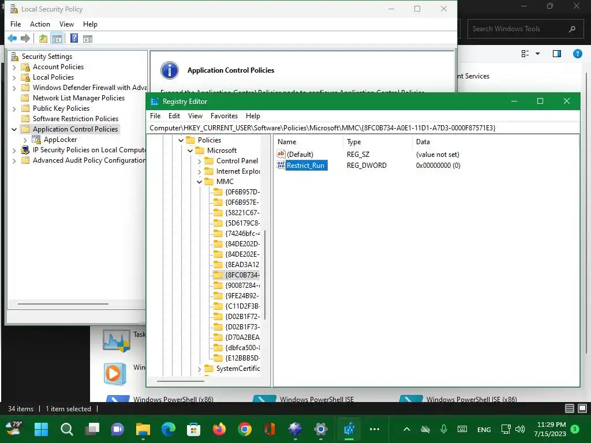Click Forward arrow in Local Security Policy toolbar
The width and height of the screenshot is (591, 443).
[x=25, y=39]
